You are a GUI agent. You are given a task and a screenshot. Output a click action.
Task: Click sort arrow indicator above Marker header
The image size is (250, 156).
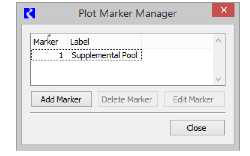49,35
